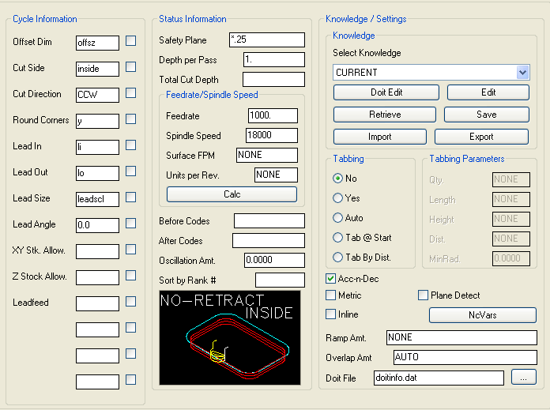Click the Import button
Screen dimensions: 550x410
(x=380, y=137)
